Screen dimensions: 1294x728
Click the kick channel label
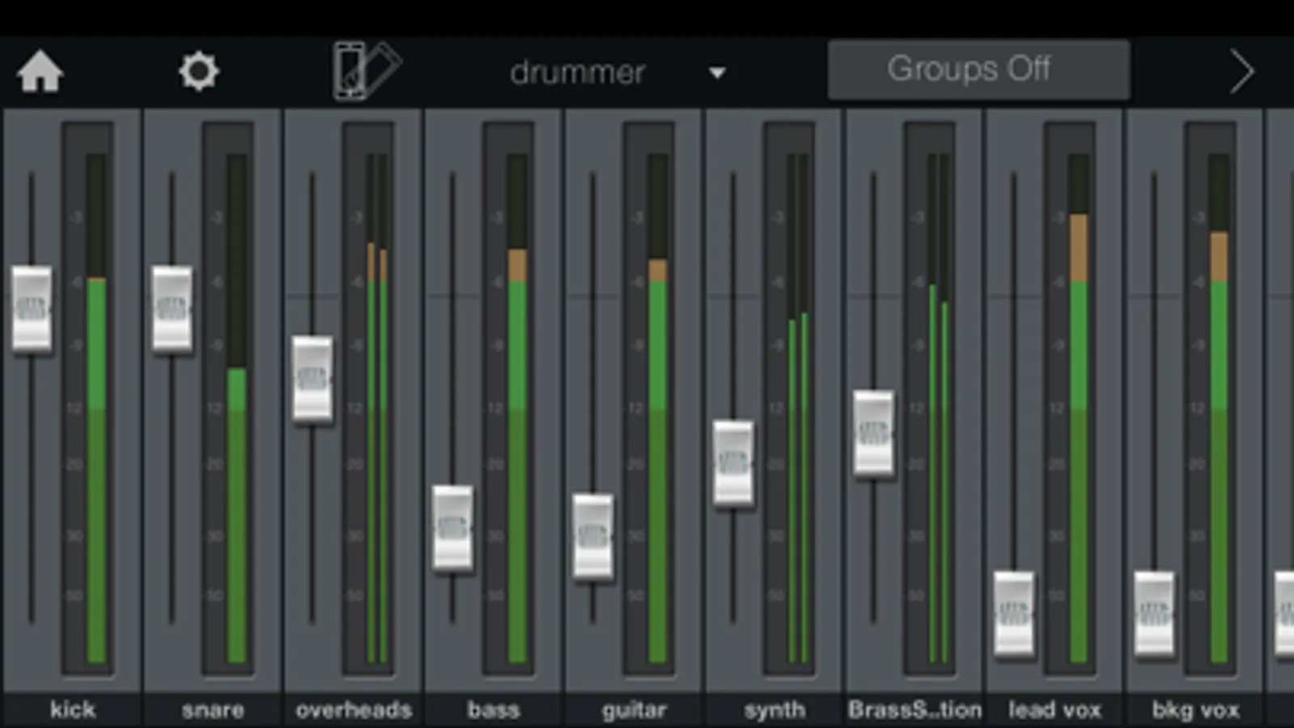click(73, 710)
